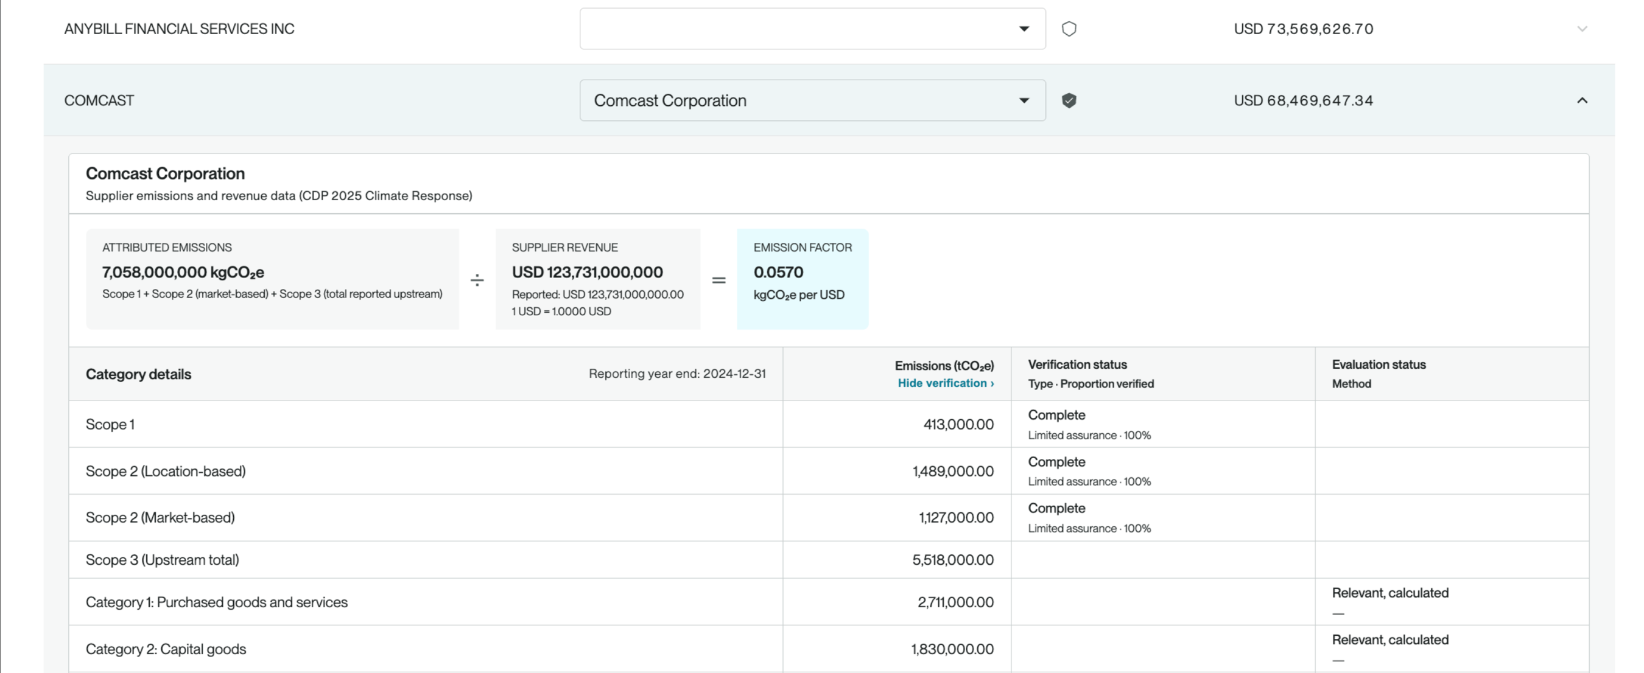This screenshot has height=673, width=1644.
Task: Click Relevant, calculated status for Category 1
Action: [x=1390, y=593]
